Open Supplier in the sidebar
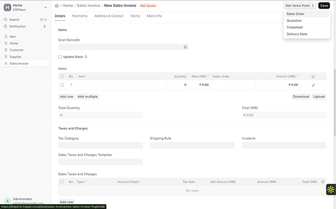Screen dimensions: 336x209 click(x=25, y=57)
